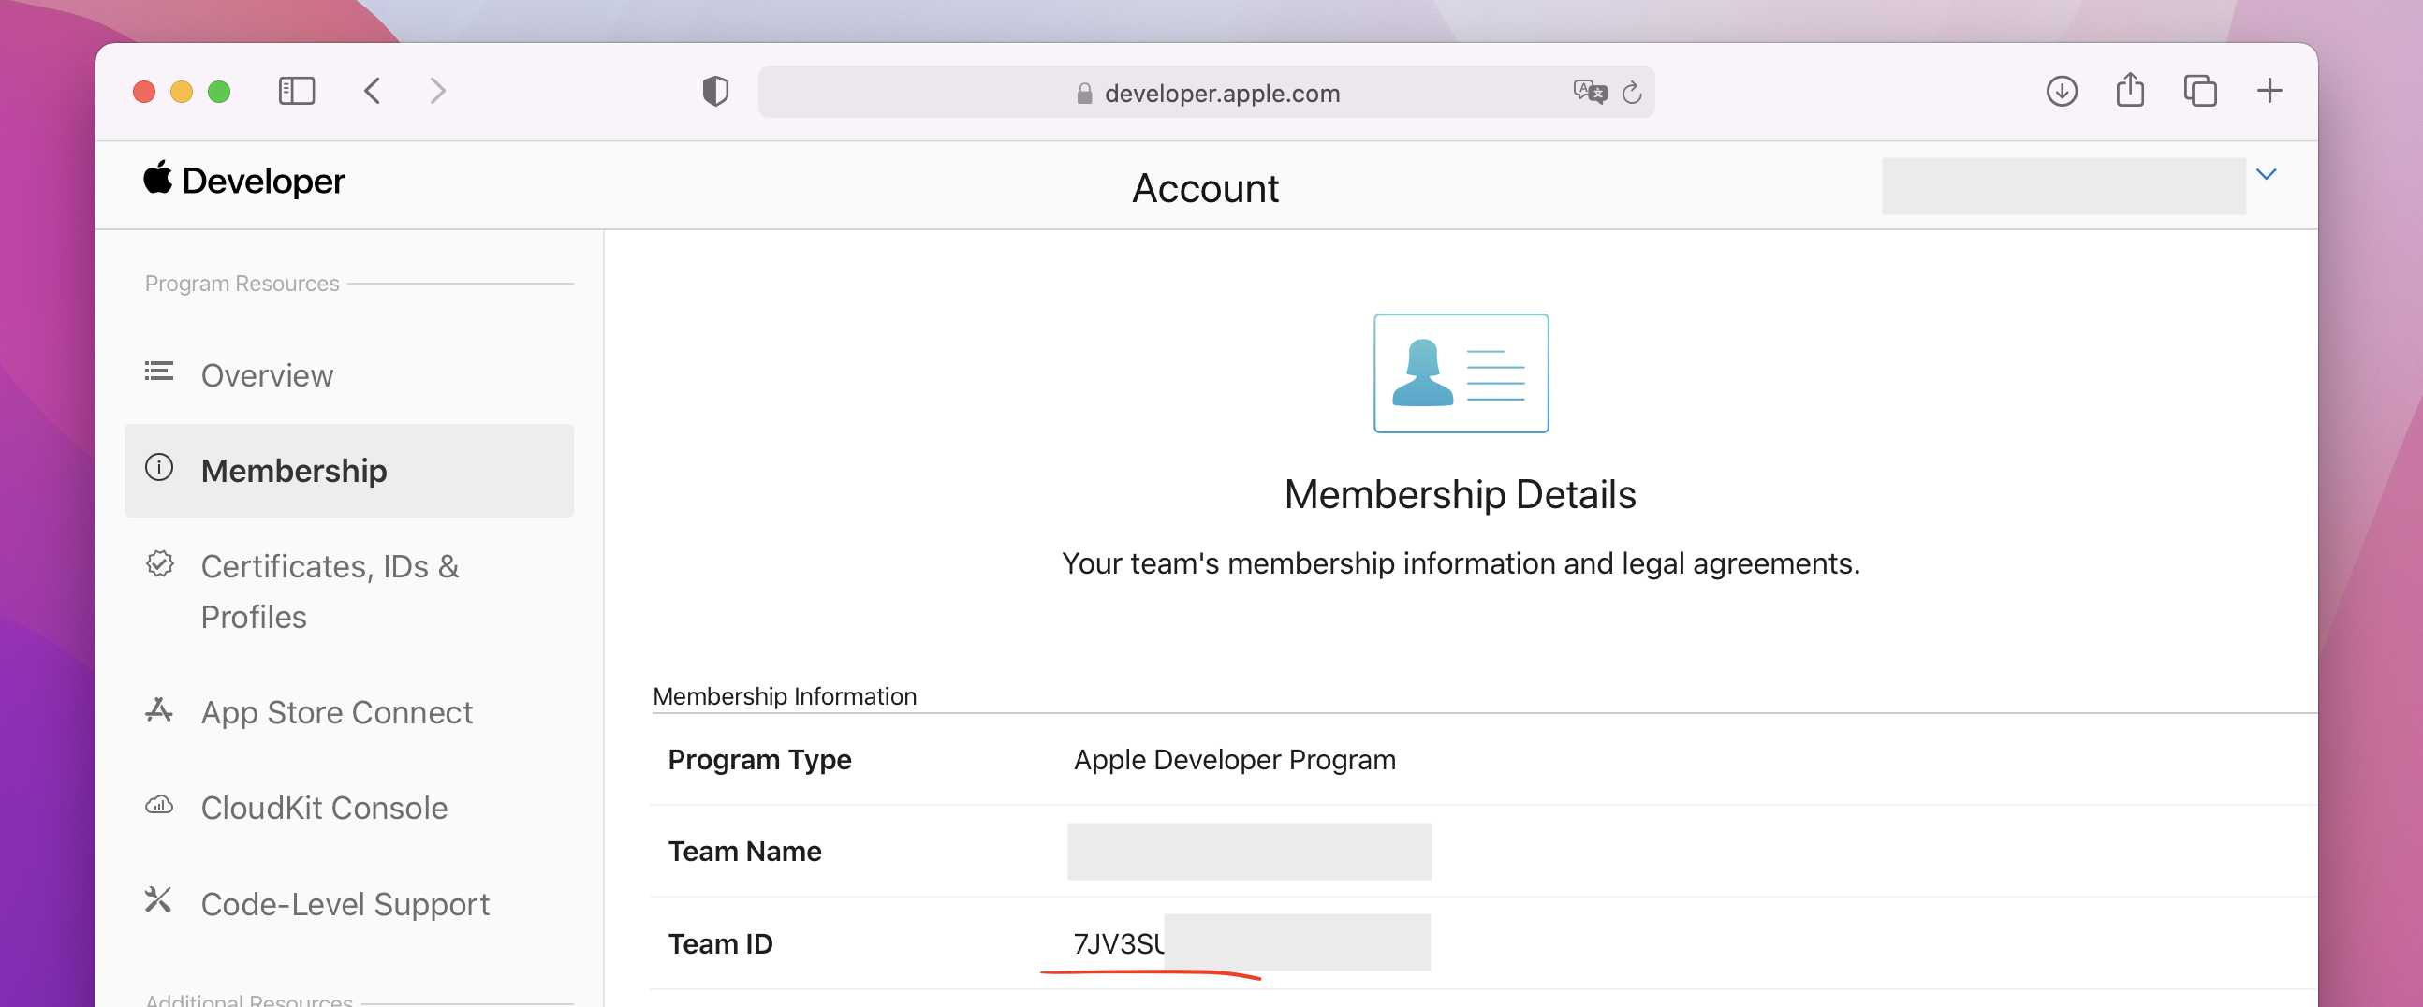Expand the account dropdown chevron
2423x1007 pixels.
(2266, 174)
